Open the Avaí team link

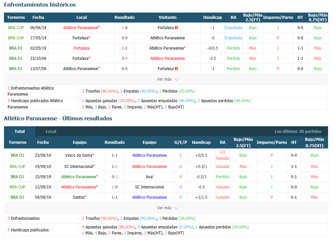coord(149,177)
